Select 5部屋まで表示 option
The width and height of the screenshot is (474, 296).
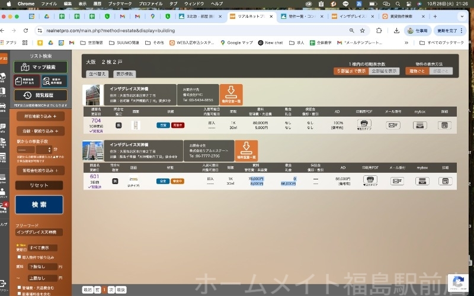(351, 71)
